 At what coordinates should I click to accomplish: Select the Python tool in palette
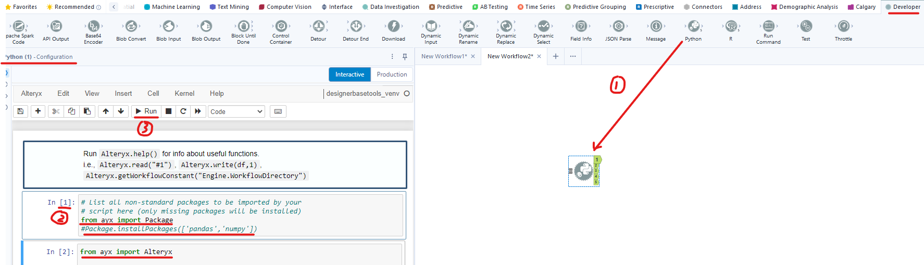693,31
